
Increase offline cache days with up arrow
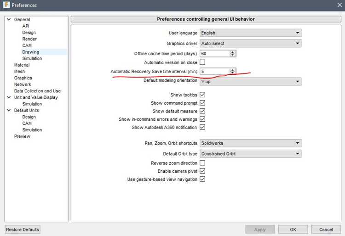point(233,52)
